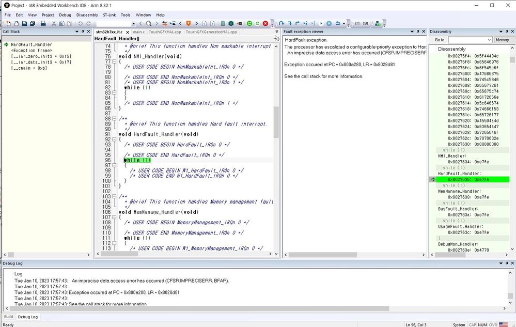Stop debugging with the red X icon
Viewport: 516px width, 327px height.
point(265,23)
